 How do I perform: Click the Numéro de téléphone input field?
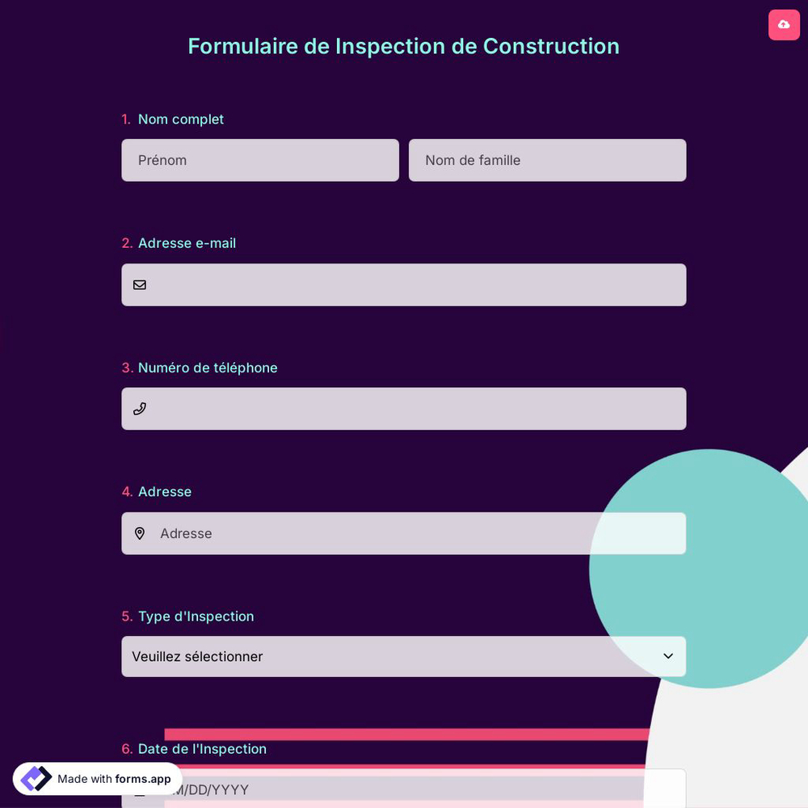pyautogui.click(x=404, y=408)
